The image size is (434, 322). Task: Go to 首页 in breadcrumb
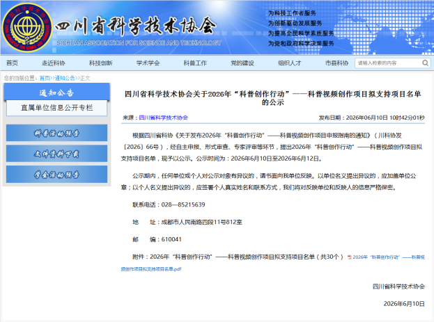coord(45,78)
